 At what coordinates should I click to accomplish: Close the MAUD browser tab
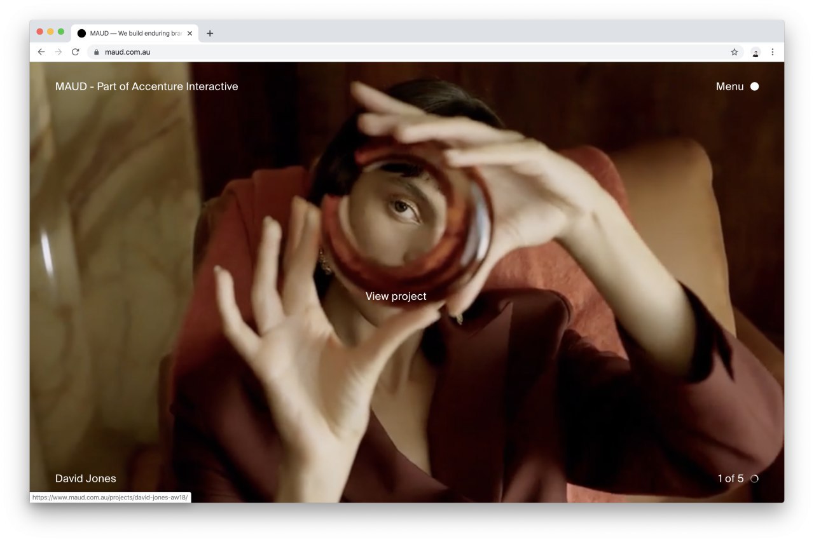pyautogui.click(x=190, y=34)
